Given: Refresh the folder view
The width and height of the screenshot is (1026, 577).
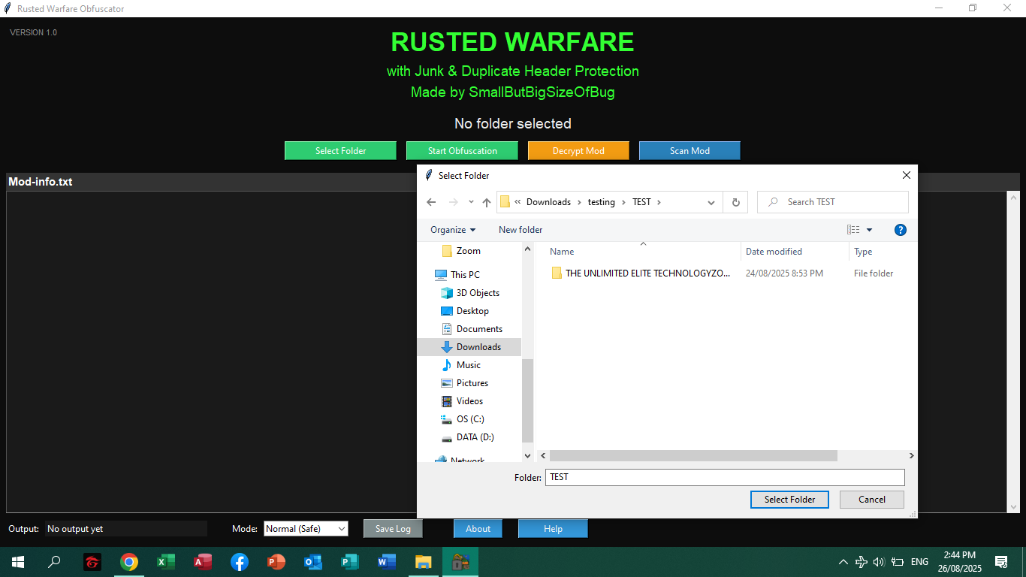Looking at the screenshot, I should (735, 202).
